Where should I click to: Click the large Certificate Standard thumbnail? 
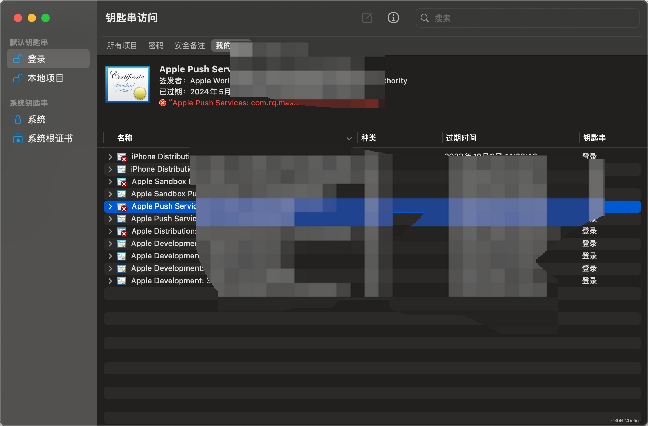pos(128,84)
